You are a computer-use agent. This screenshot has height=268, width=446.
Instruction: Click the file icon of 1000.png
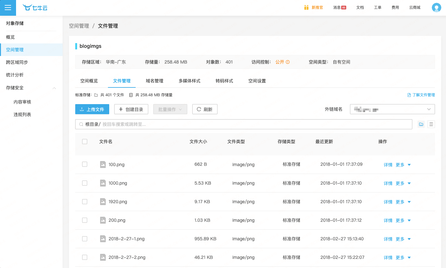point(103,183)
